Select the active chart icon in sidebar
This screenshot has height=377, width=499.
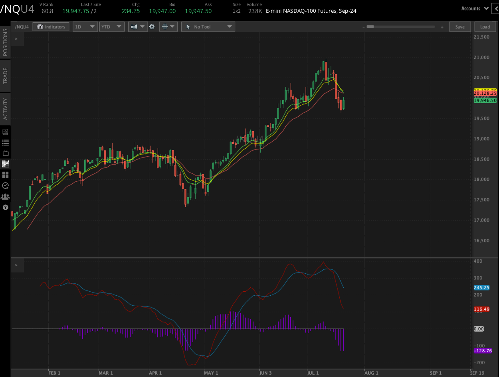(6, 164)
